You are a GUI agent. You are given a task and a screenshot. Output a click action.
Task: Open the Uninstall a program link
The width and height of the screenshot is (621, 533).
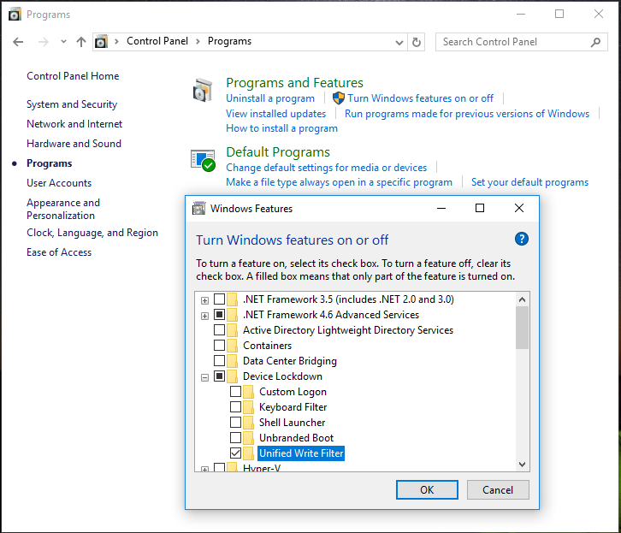pyautogui.click(x=270, y=98)
